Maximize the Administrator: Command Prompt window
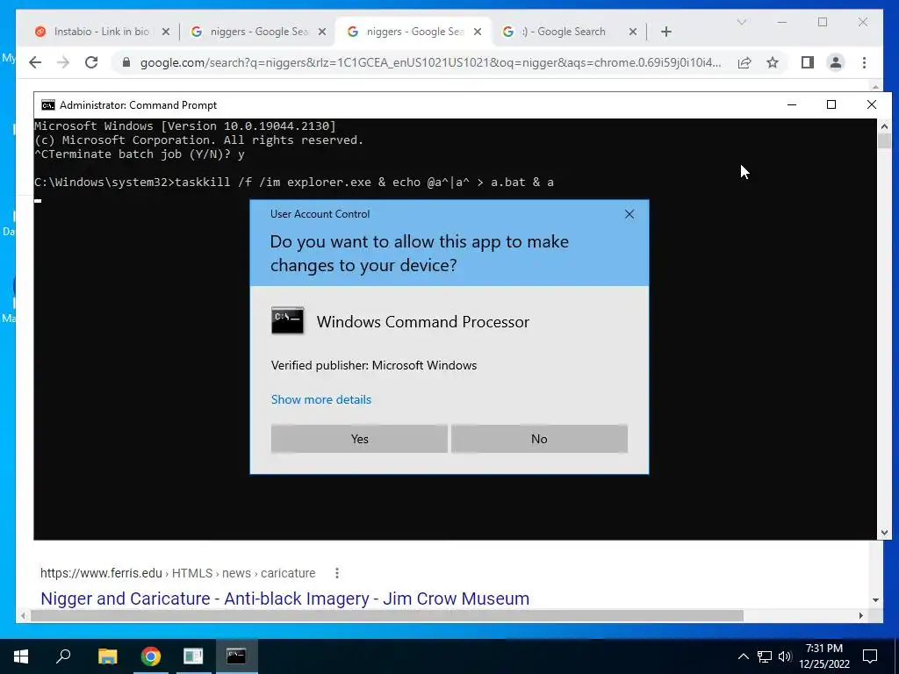This screenshot has height=674, width=899. (831, 105)
